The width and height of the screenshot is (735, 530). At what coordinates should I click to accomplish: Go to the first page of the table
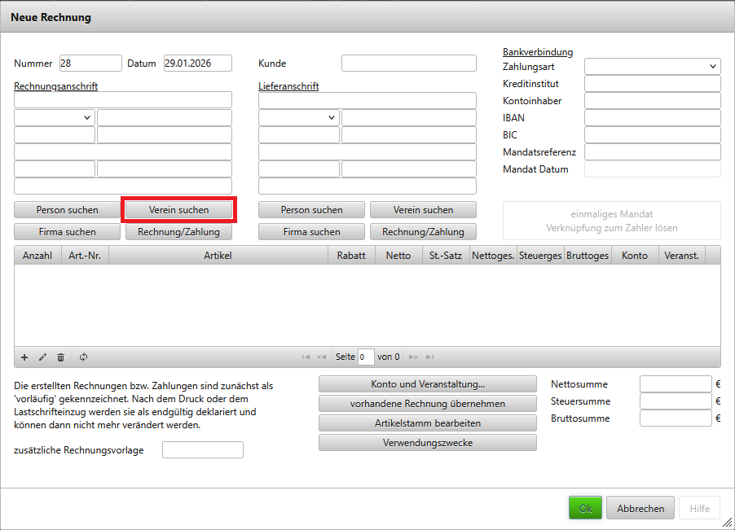click(x=306, y=357)
